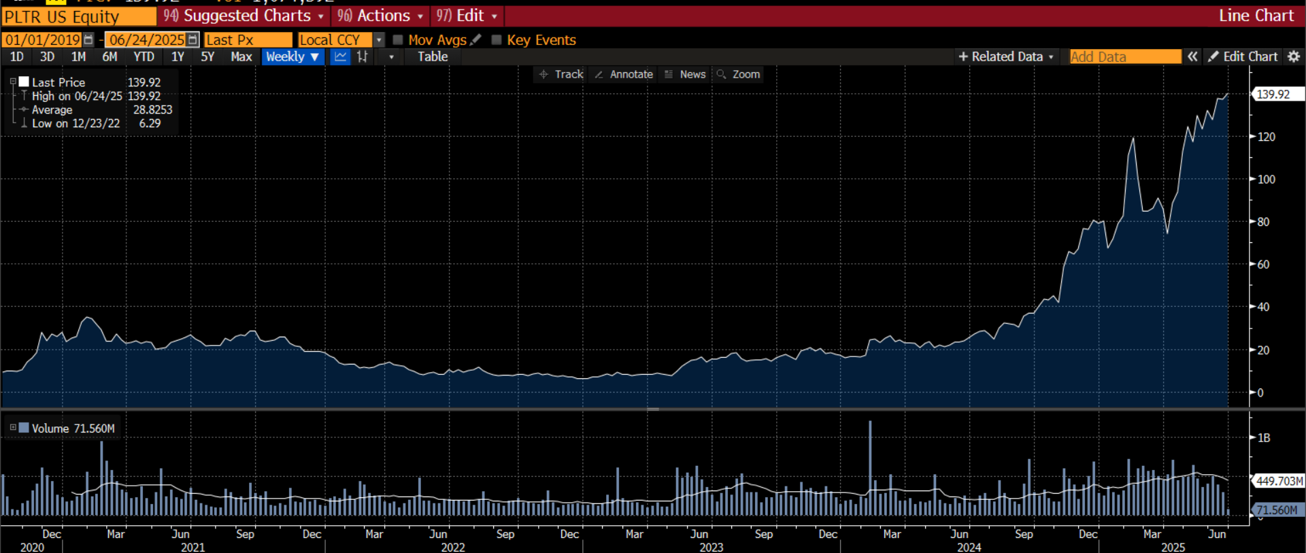Image resolution: width=1306 pixels, height=553 pixels.
Task: Open the Weekly periodicity dropdown
Action: point(292,57)
